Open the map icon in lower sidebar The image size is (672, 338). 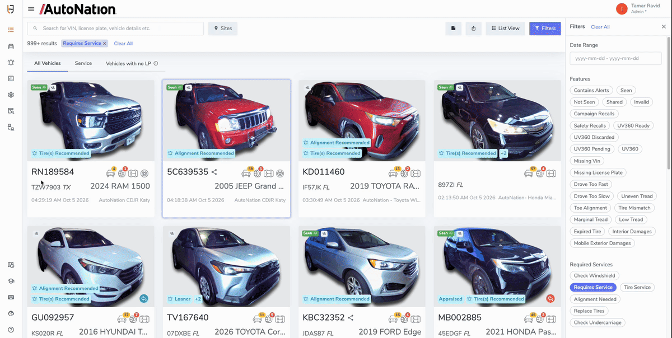point(11,265)
